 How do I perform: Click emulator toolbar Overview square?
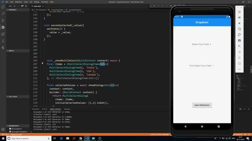tap(239, 63)
